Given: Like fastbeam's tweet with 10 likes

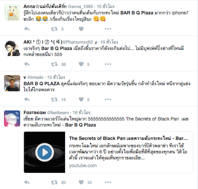Looking at the screenshot, I should pos(81,182).
